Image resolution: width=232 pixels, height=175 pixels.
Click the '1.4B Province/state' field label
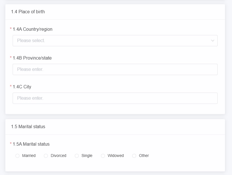tap(32, 58)
